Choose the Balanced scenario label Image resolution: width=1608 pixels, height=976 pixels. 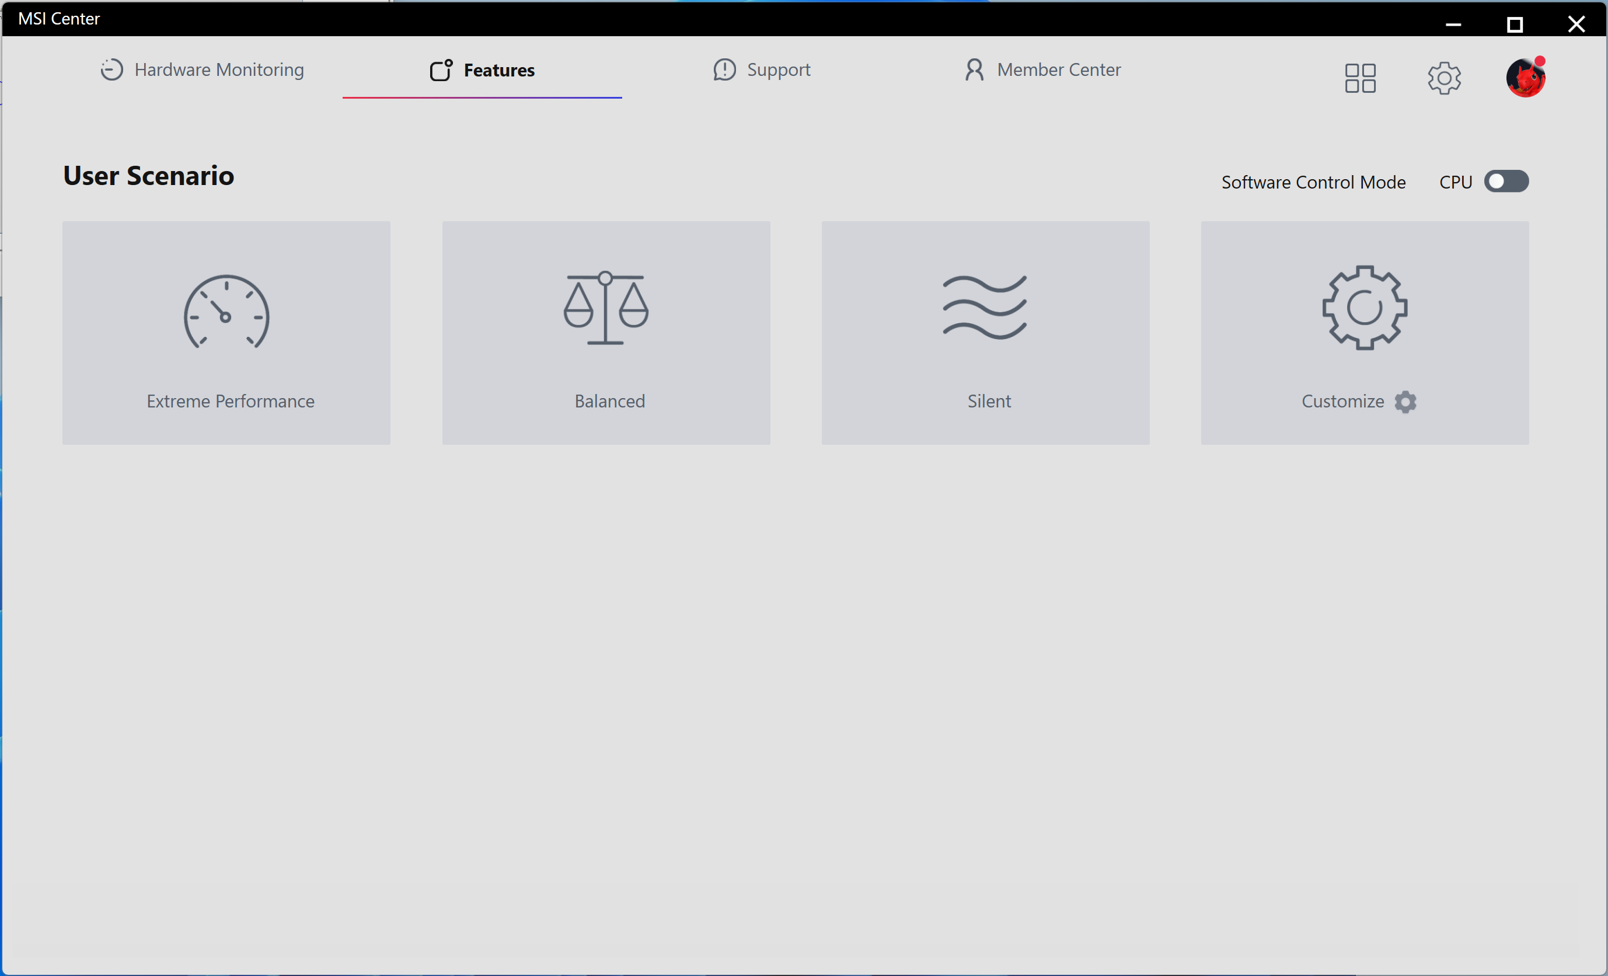click(x=609, y=401)
